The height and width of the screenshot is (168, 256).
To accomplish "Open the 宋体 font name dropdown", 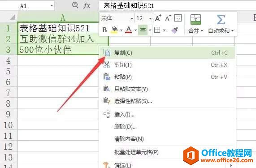I will [x=132, y=19].
